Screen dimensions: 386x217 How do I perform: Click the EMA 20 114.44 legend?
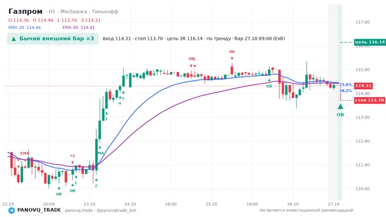point(24,28)
